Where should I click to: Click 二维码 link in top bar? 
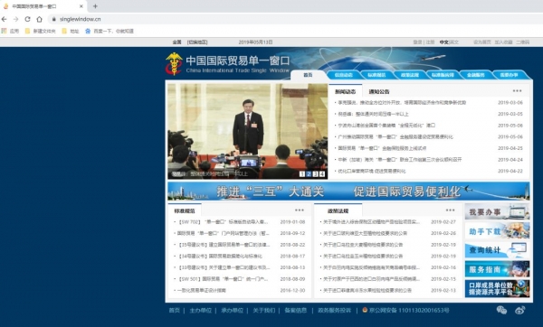pyautogui.click(x=522, y=42)
